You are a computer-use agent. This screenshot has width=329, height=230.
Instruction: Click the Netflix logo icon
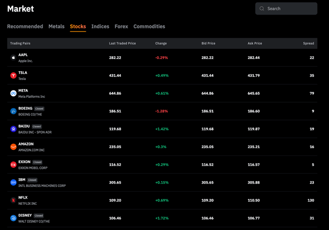(x=14, y=200)
